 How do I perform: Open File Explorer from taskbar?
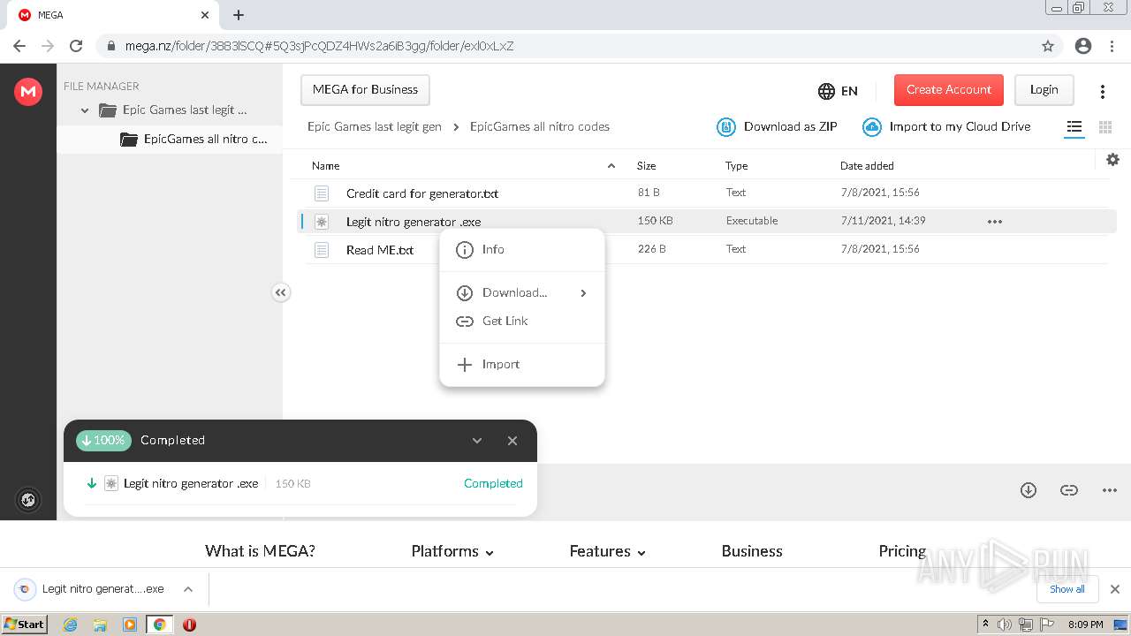point(100,625)
